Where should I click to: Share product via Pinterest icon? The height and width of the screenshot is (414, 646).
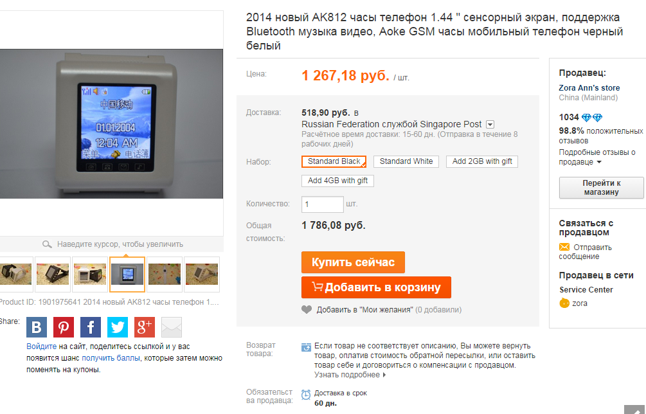(64, 327)
